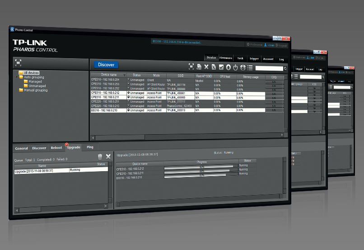Collapse the Auto grouping tree node arrow

17,77
